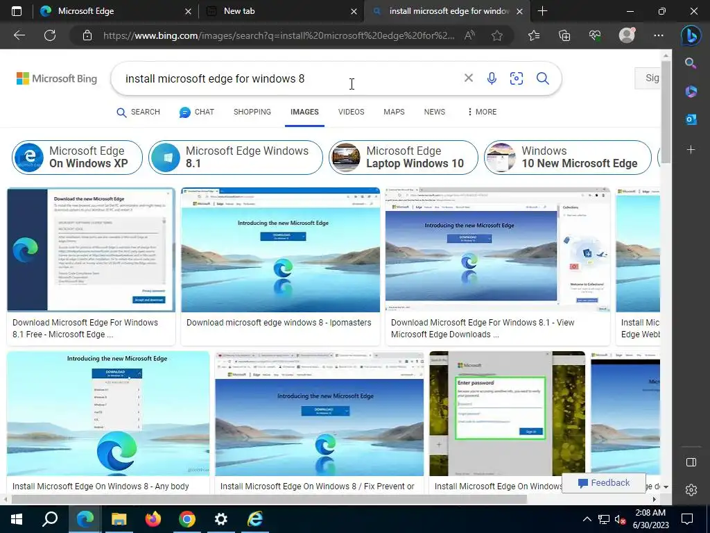The height and width of the screenshot is (533, 710).
Task: Open the NEWS tab
Action: (434, 112)
